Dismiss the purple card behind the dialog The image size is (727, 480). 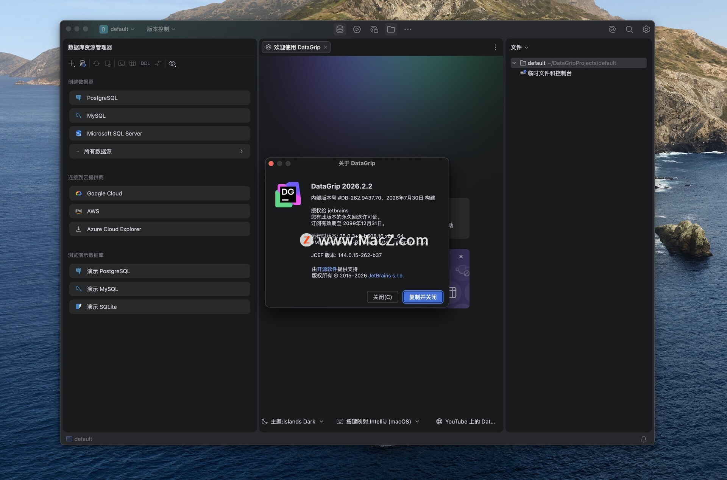(461, 257)
